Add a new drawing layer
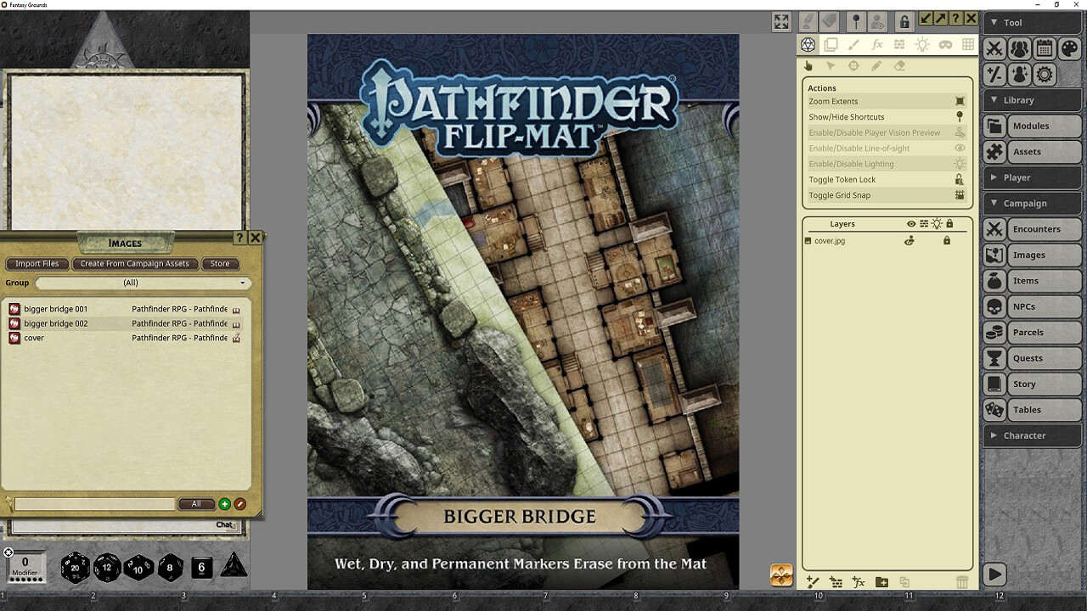 pyautogui.click(x=812, y=581)
